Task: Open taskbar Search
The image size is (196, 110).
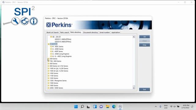Action: tap(82, 107)
